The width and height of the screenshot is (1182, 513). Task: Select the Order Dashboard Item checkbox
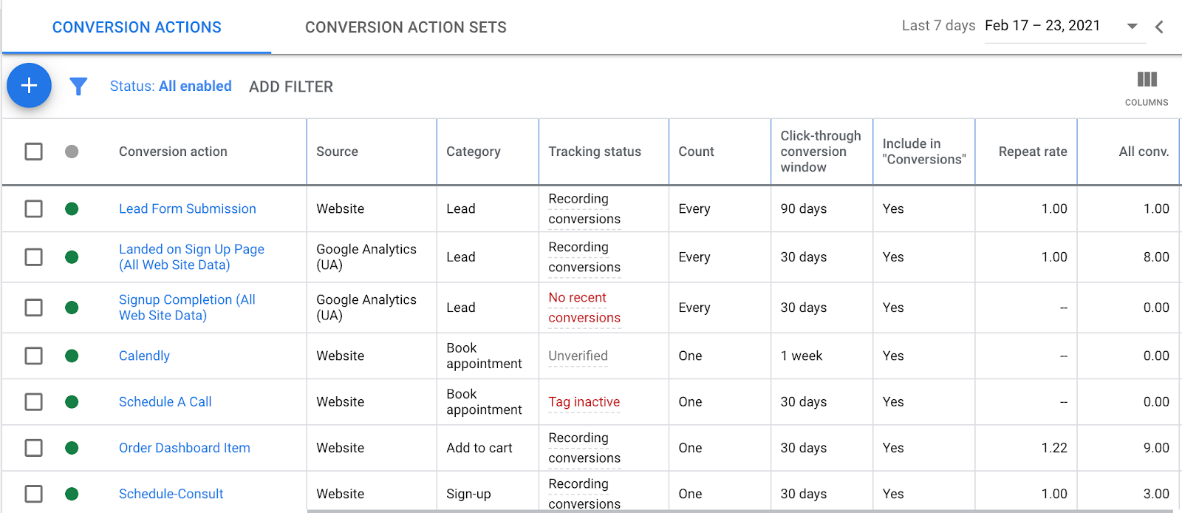click(x=34, y=448)
